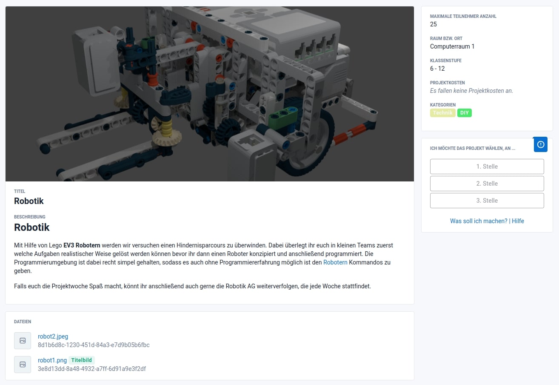Click the Robotik heading under BESCHREIBUNG
Image resolution: width=559 pixels, height=385 pixels.
[x=32, y=227]
